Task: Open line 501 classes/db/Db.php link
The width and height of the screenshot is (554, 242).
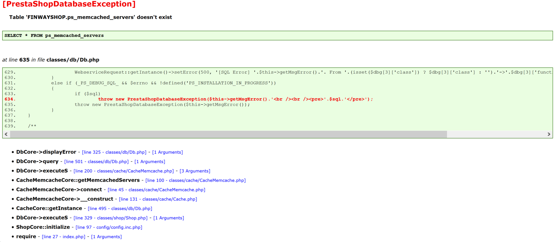Action: [x=96, y=162]
